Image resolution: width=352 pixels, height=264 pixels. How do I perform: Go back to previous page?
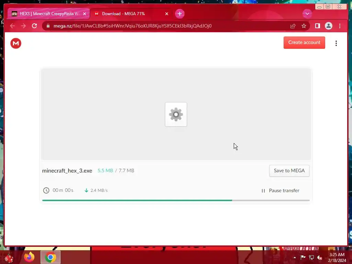[x=12, y=26]
